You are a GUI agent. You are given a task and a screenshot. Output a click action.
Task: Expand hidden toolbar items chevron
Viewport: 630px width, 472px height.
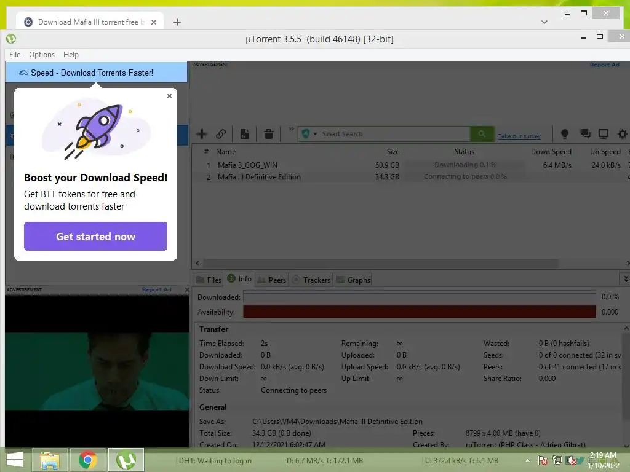click(291, 129)
